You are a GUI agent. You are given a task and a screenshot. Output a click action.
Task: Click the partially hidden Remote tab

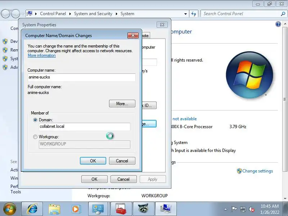point(146,36)
